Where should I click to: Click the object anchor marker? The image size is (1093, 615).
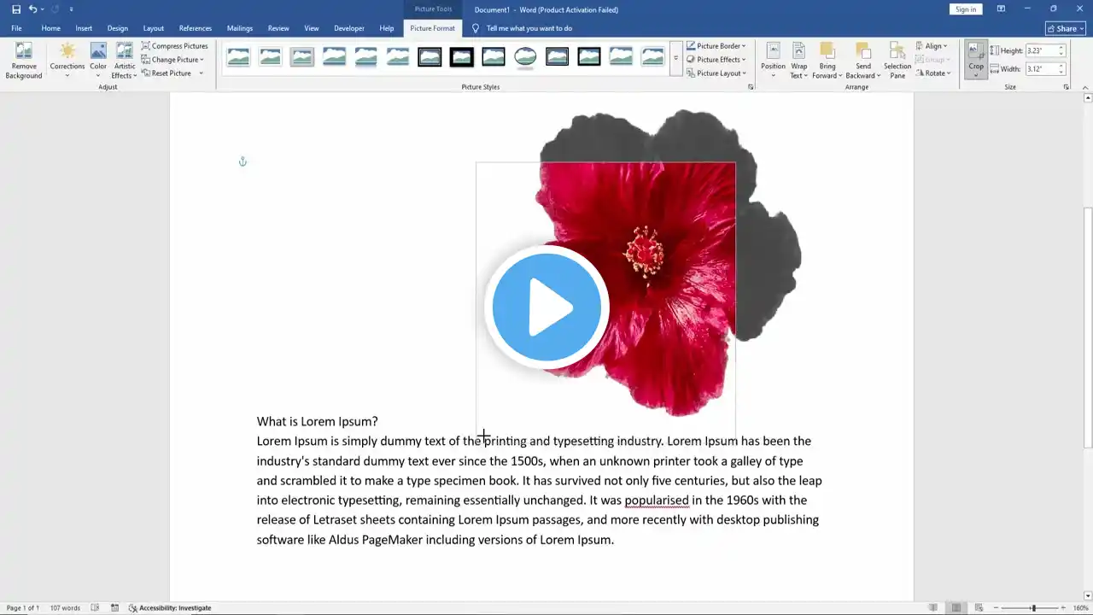click(x=243, y=161)
